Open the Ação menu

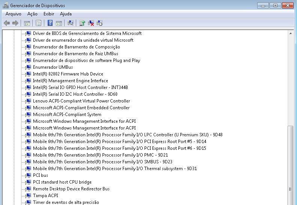click(32, 14)
